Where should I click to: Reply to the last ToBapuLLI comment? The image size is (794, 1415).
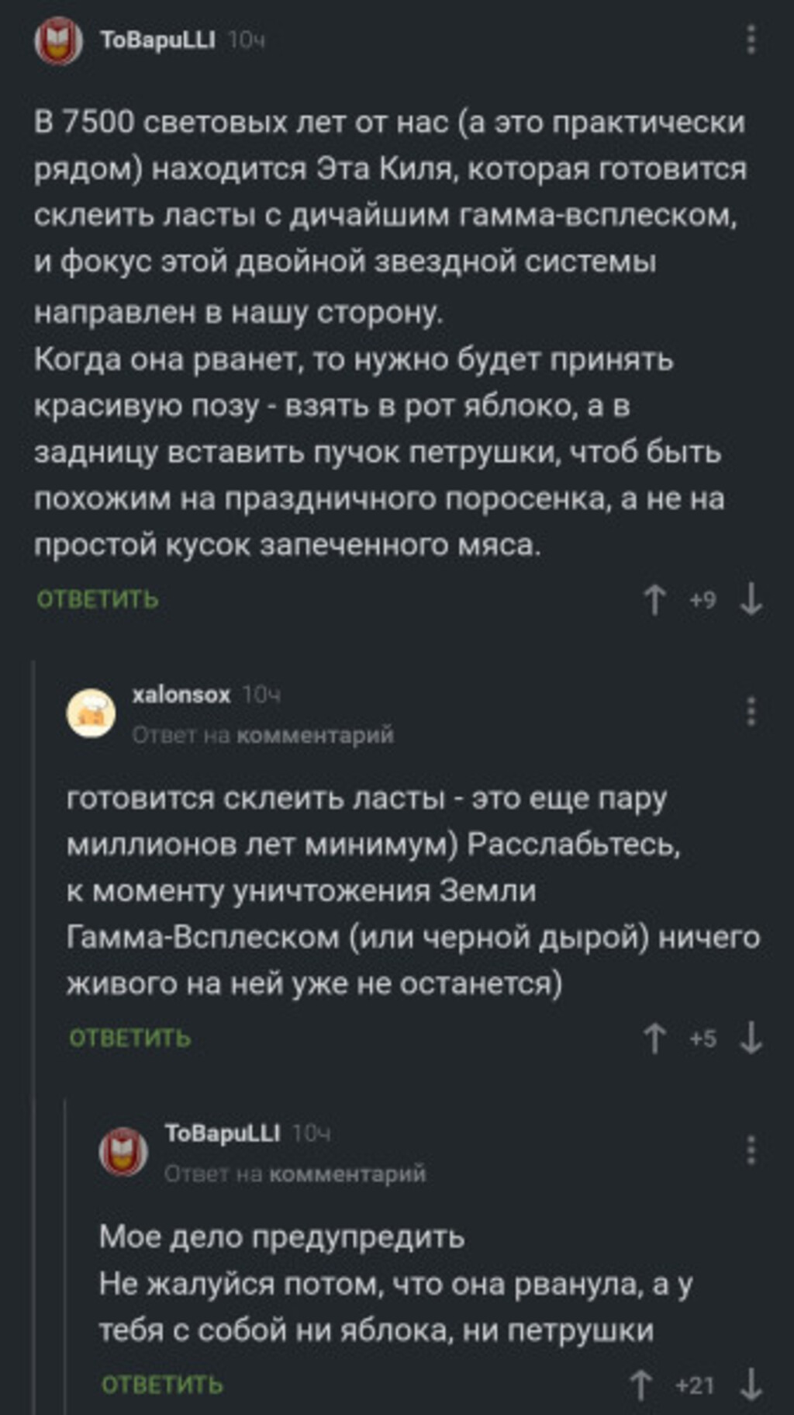pos(162,1385)
